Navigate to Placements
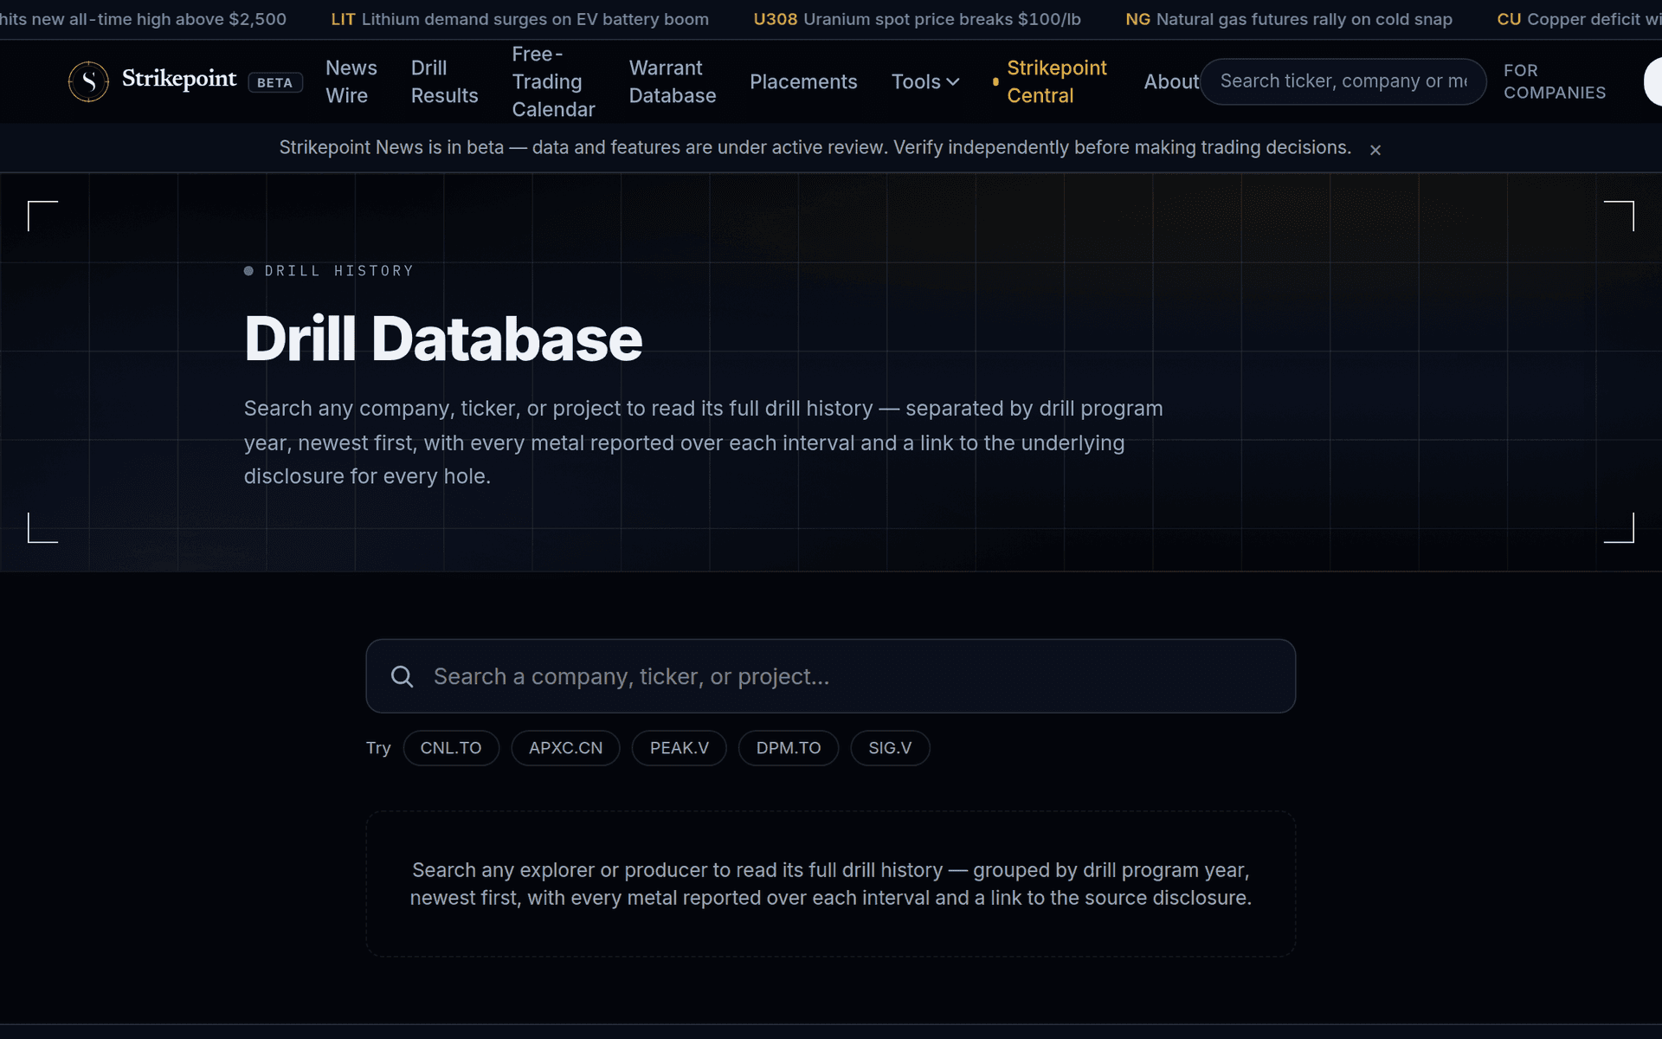The image size is (1662, 1039). point(803,81)
